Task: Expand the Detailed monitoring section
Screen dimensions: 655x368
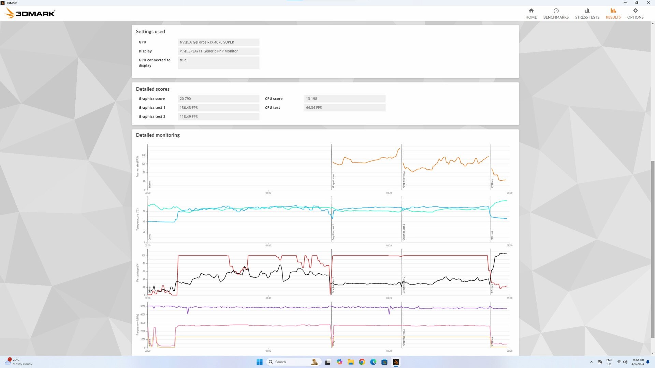Action: coord(158,135)
